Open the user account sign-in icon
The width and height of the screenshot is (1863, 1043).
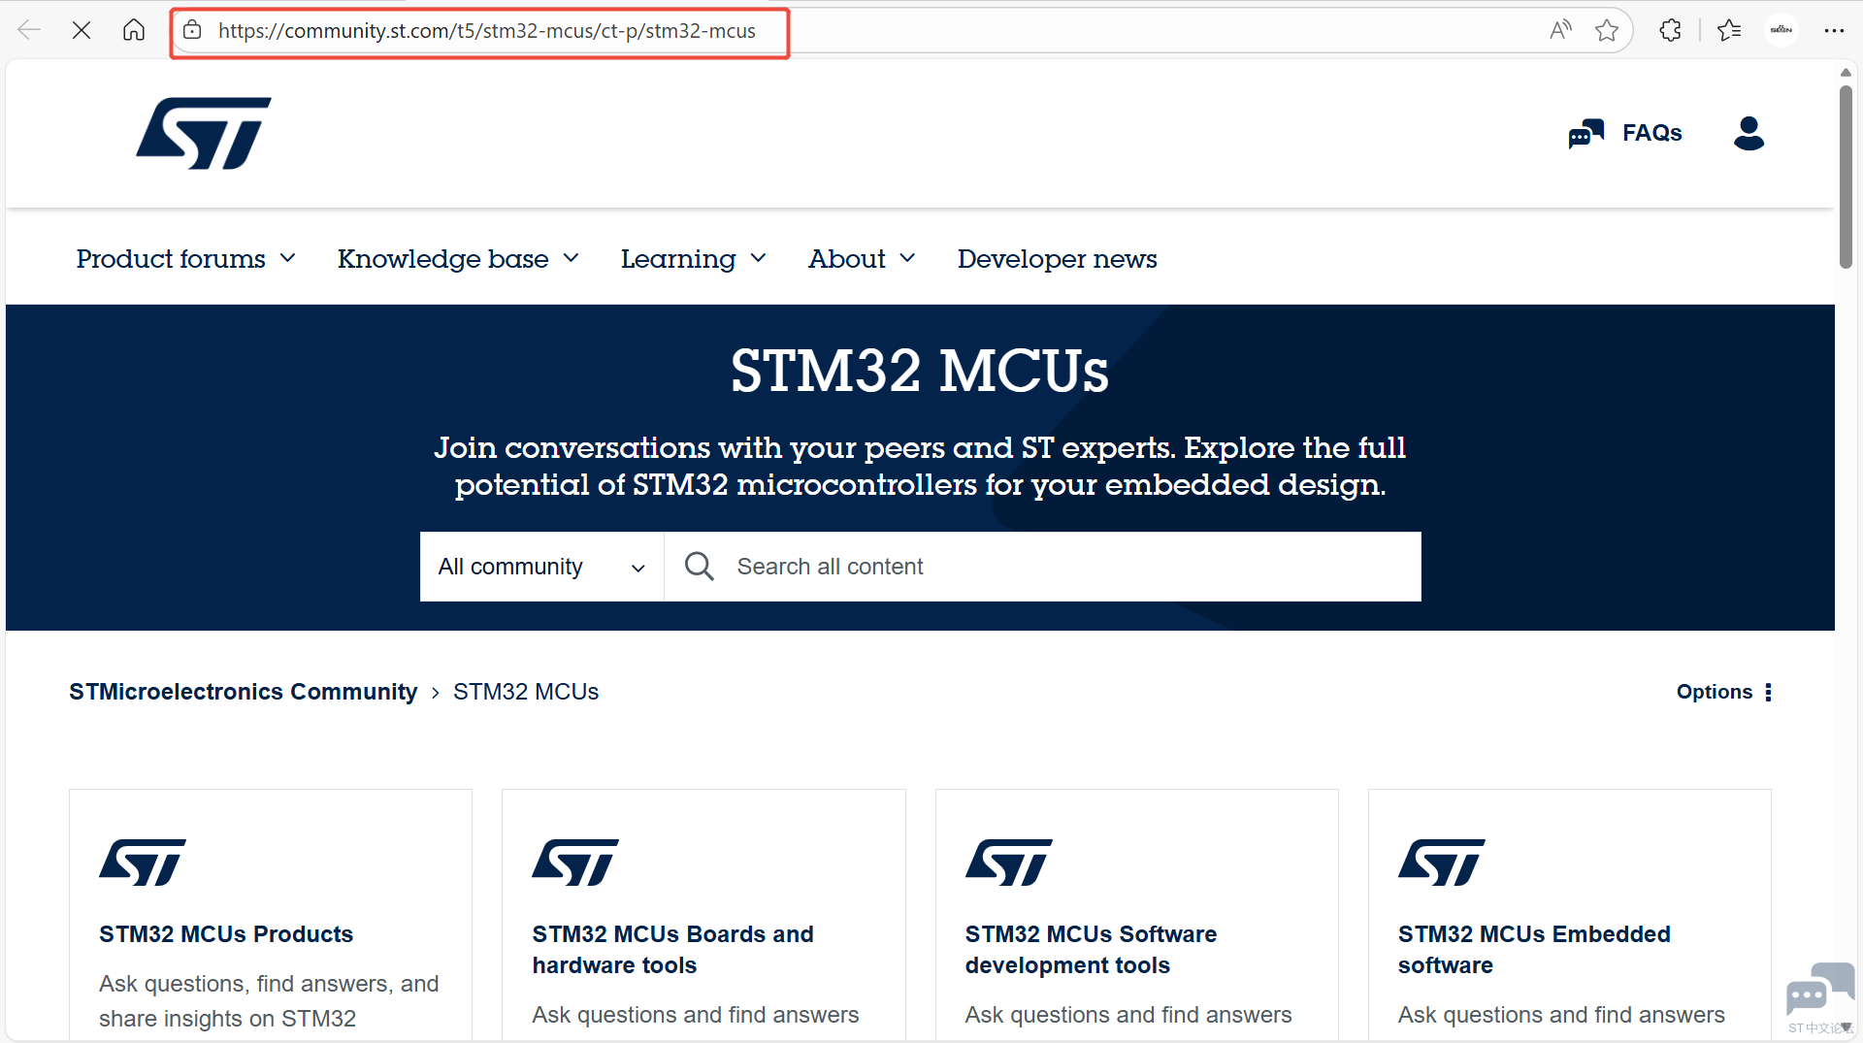tap(1749, 133)
